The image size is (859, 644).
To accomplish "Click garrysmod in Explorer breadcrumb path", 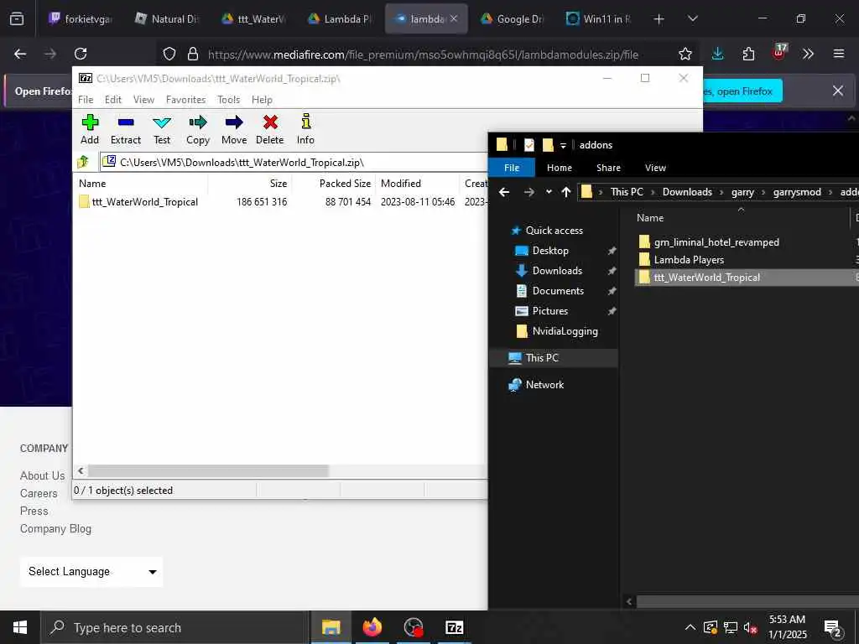I will (797, 192).
